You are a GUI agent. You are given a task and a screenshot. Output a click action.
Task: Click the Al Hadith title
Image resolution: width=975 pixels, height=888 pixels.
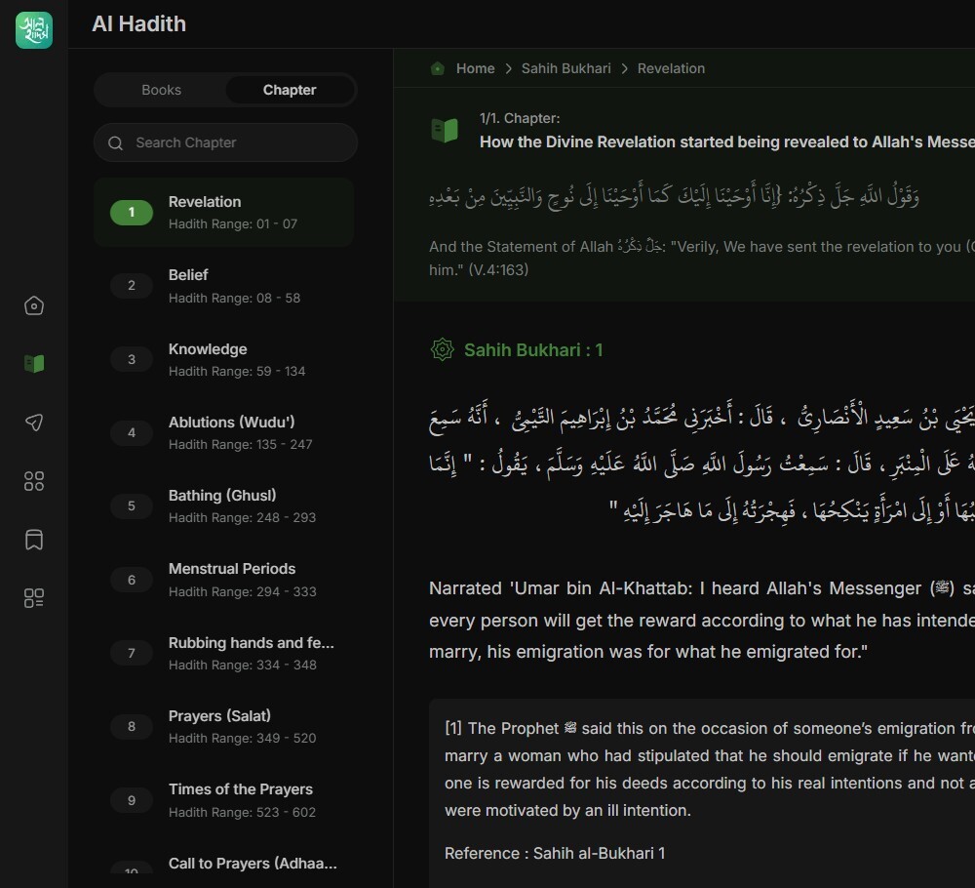[138, 23]
